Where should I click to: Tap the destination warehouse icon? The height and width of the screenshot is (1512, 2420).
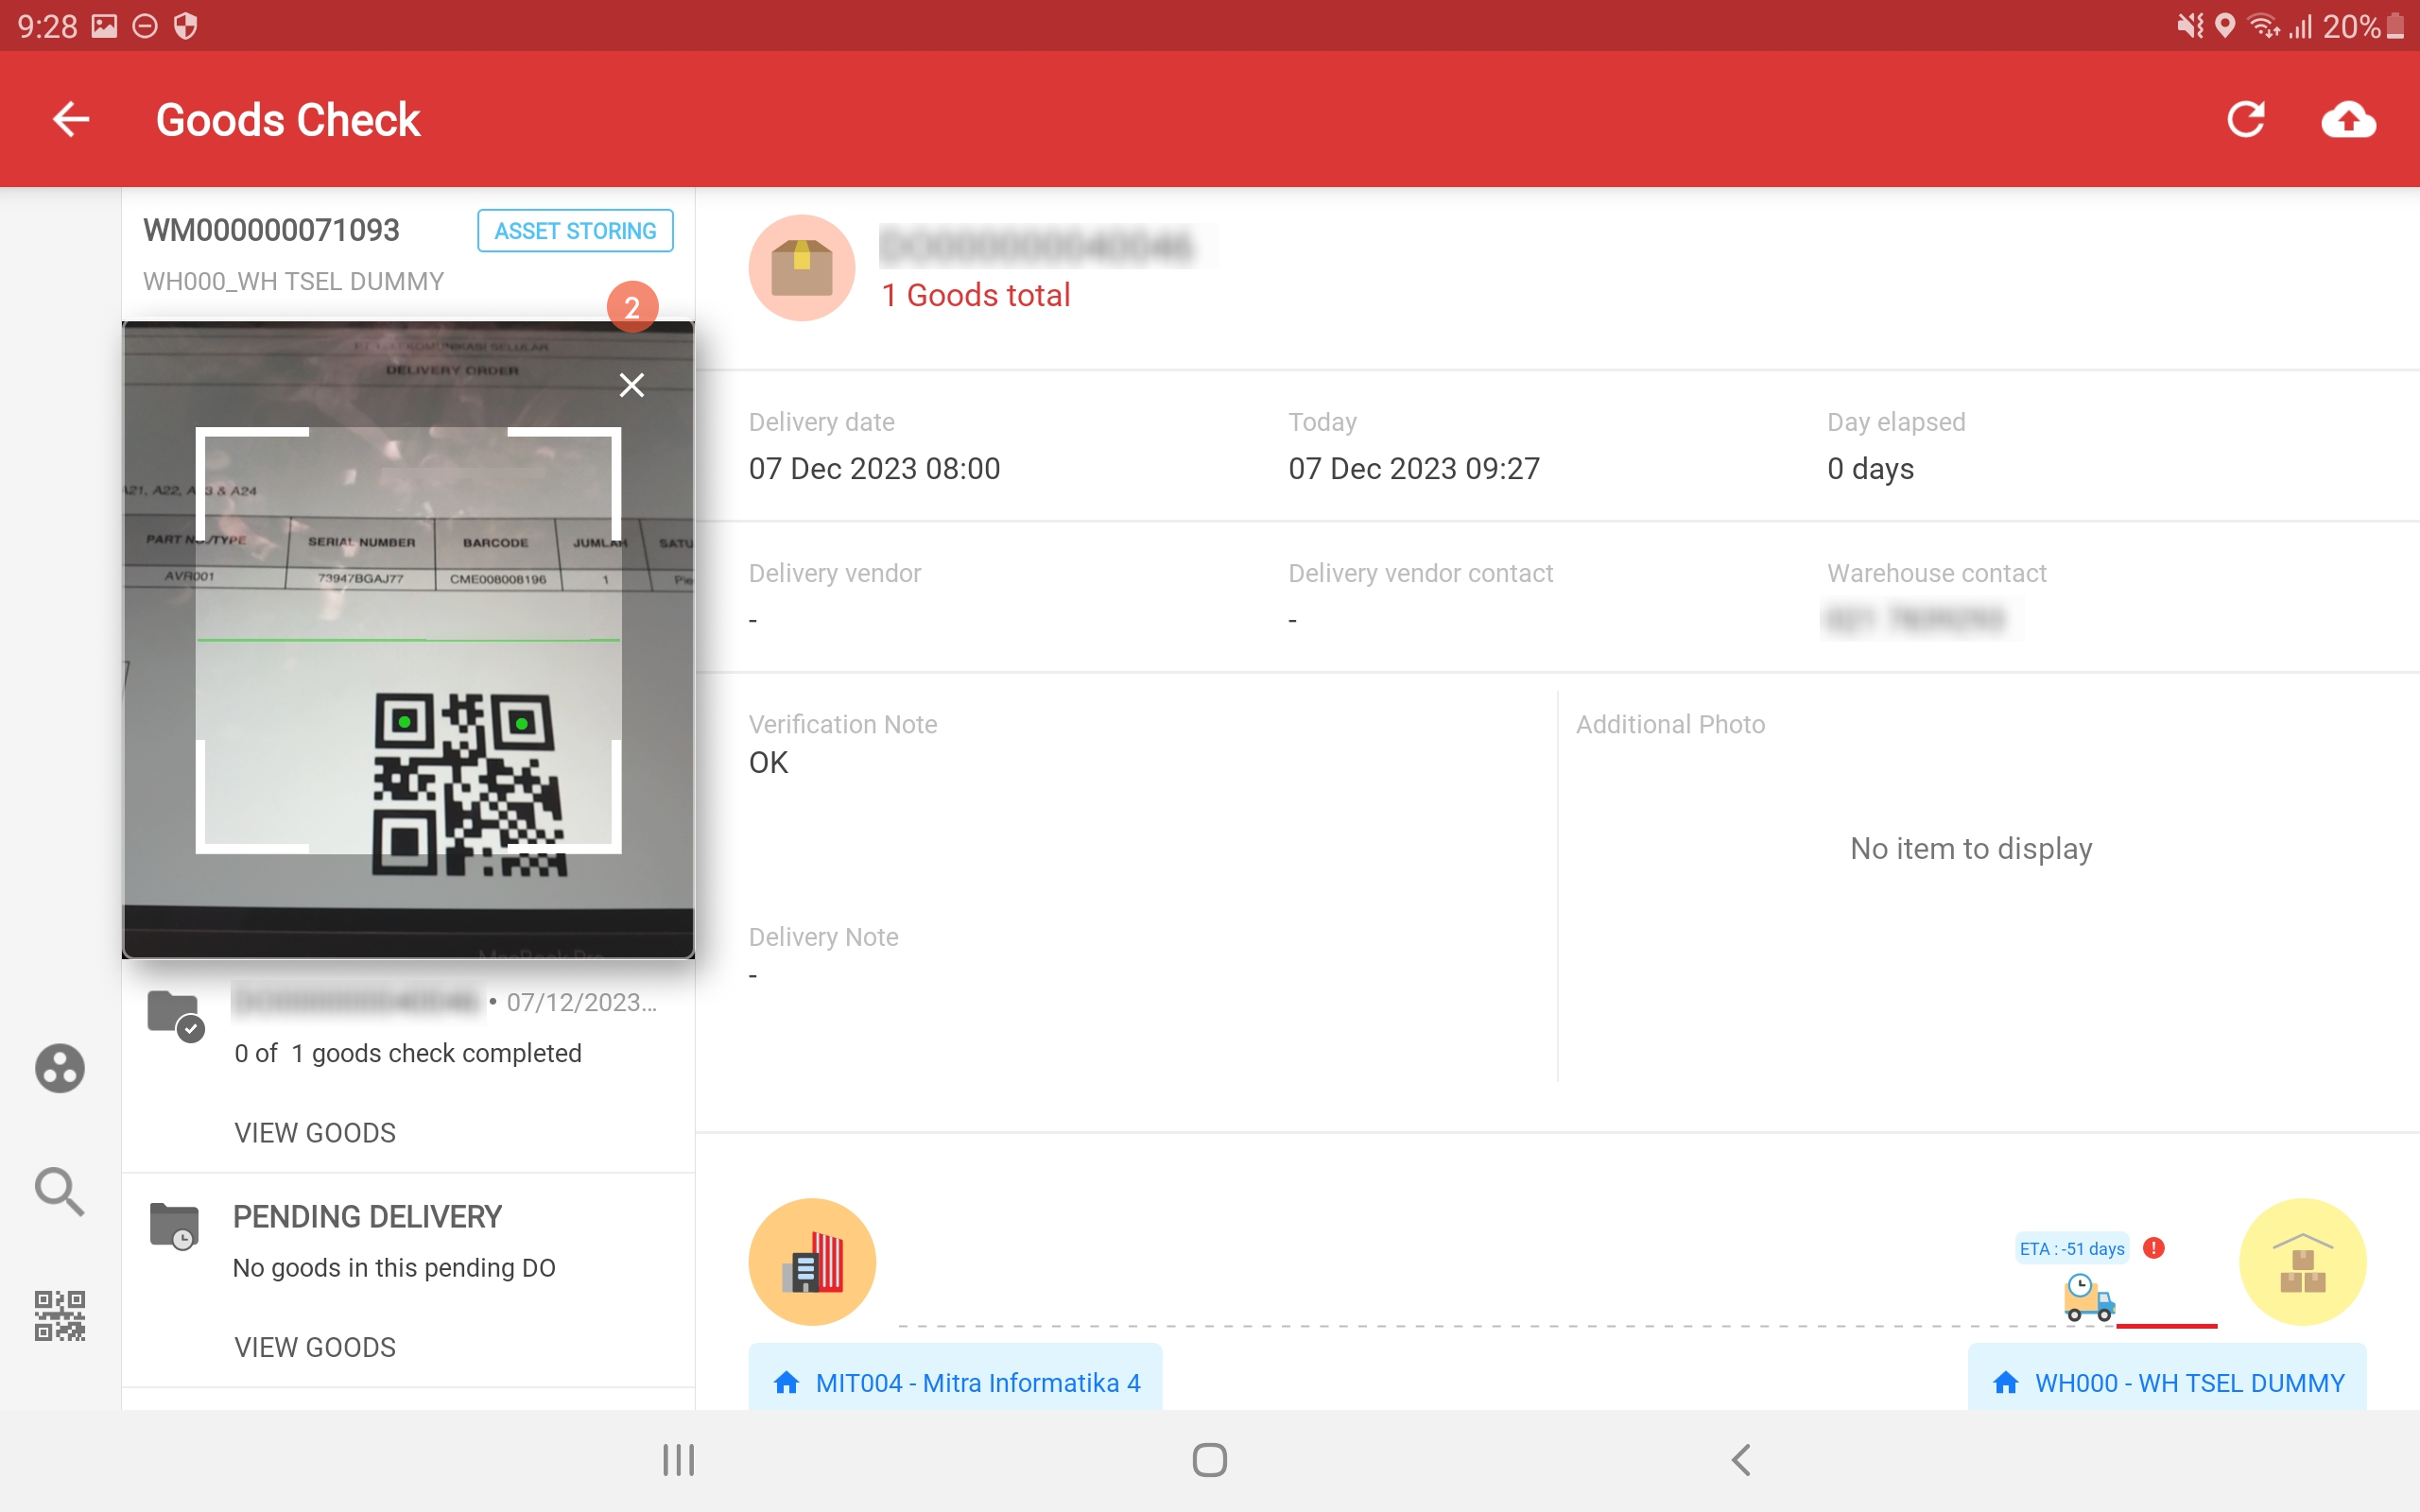pos(2302,1262)
